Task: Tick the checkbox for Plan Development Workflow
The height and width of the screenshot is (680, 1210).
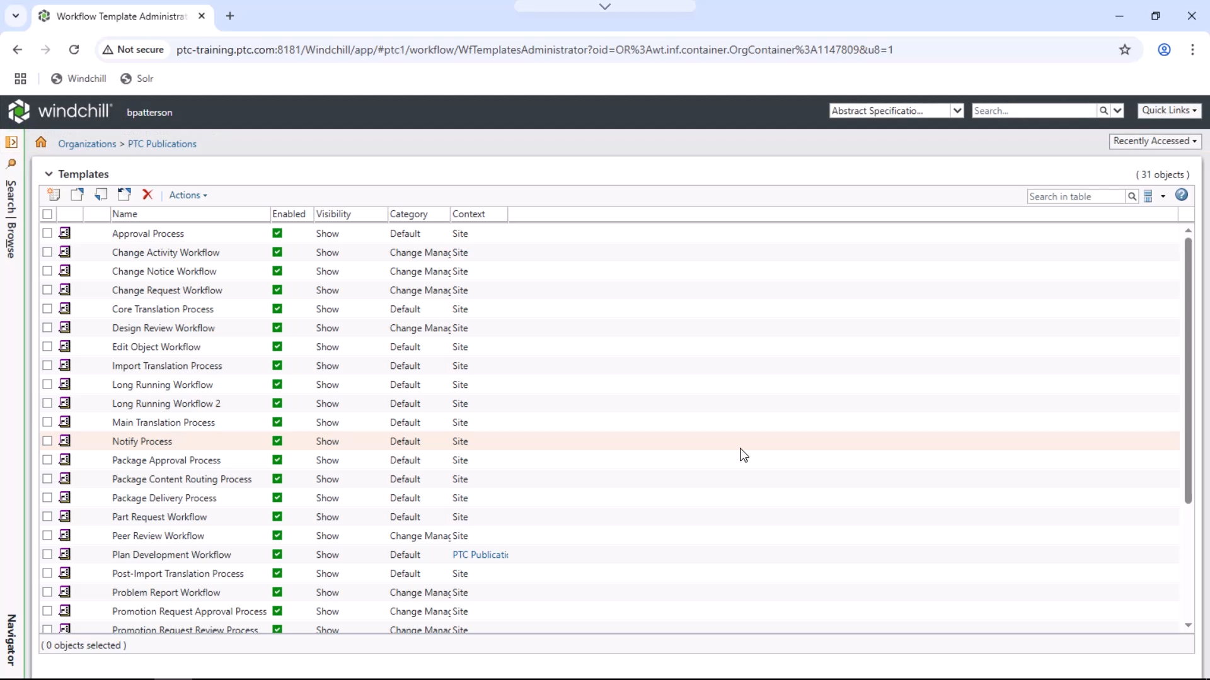Action: click(47, 554)
